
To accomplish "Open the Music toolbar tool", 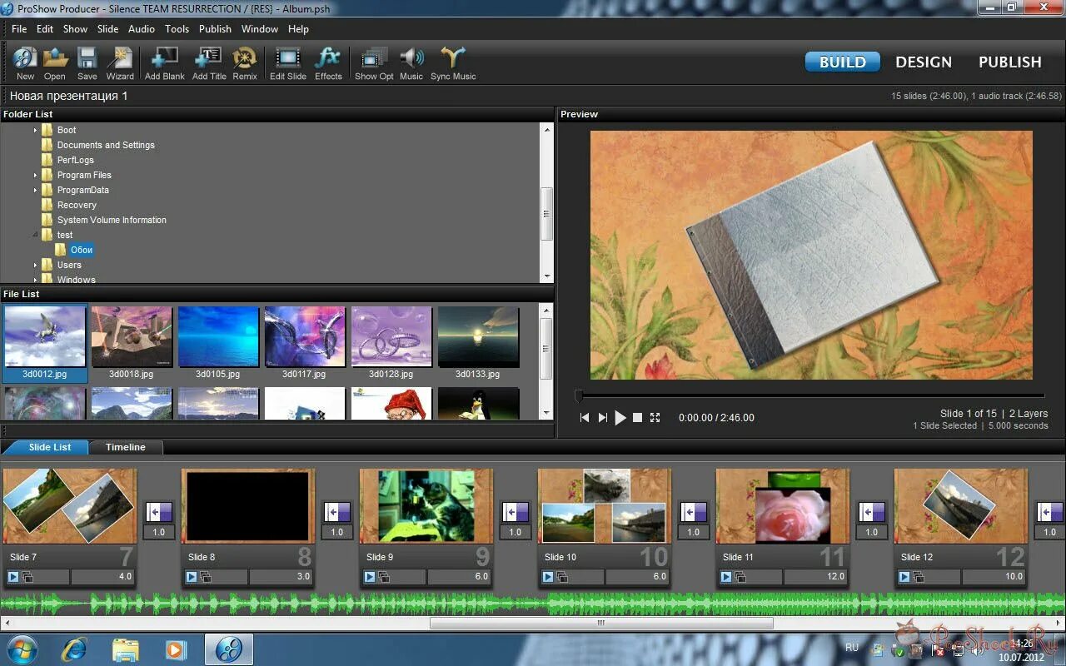I will 411,63.
